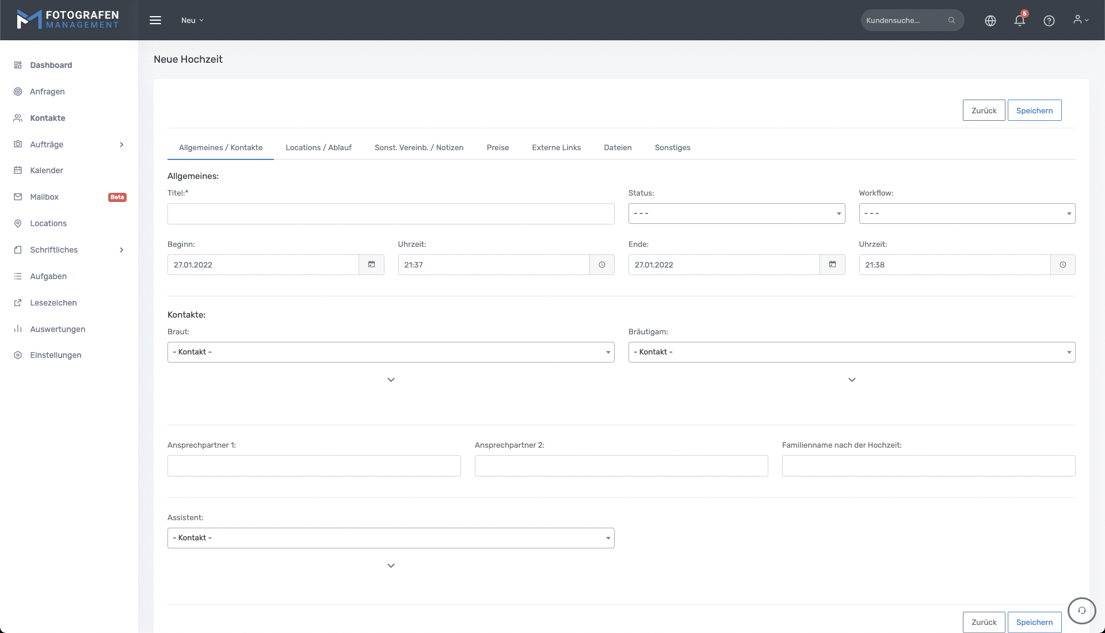1105x633 pixels.
Task: Click the clock icon beside 21:37
Action: 601,265
